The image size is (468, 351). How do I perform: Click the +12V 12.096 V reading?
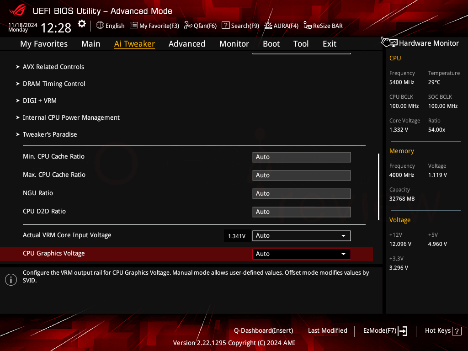click(x=400, y=244)
